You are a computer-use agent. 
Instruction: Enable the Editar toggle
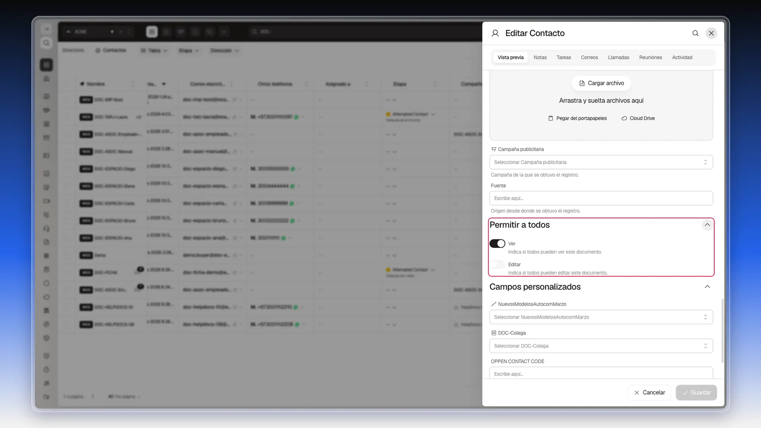497,264
